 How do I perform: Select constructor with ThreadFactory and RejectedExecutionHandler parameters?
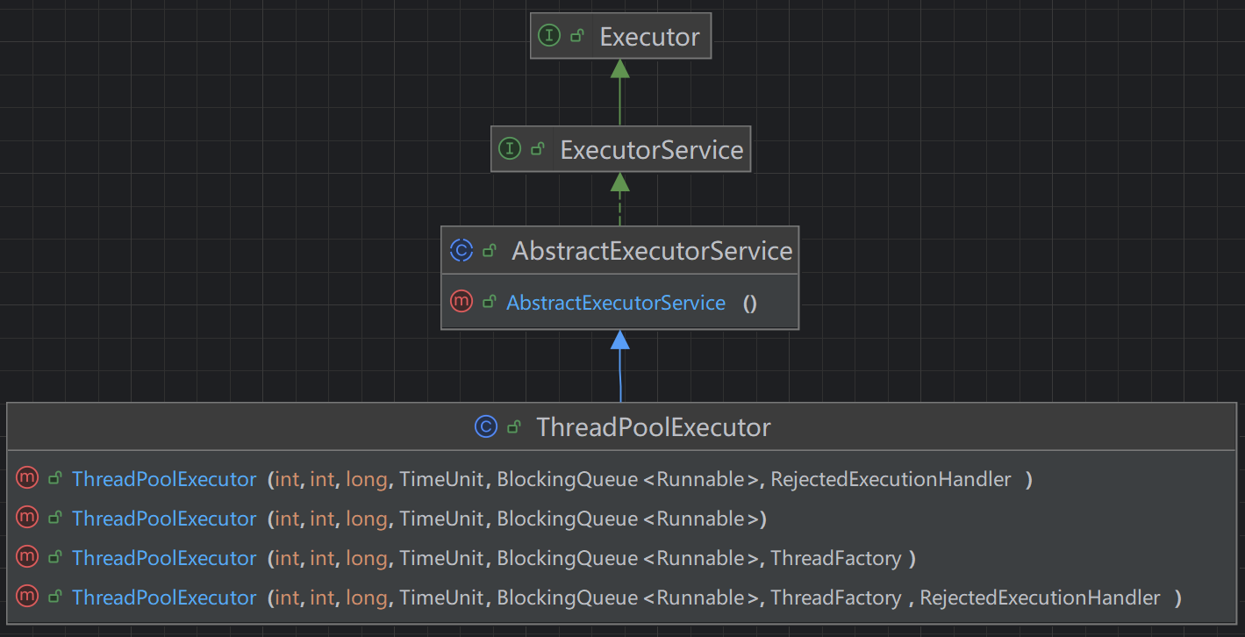pyautogui.click(x=164, y=598)
